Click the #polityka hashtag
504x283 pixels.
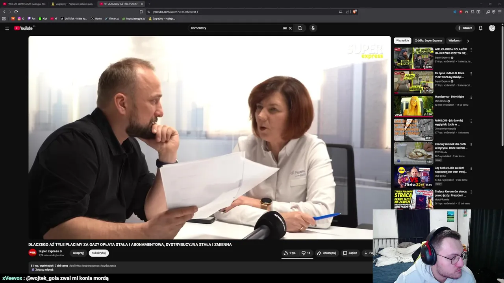point(75,266)
